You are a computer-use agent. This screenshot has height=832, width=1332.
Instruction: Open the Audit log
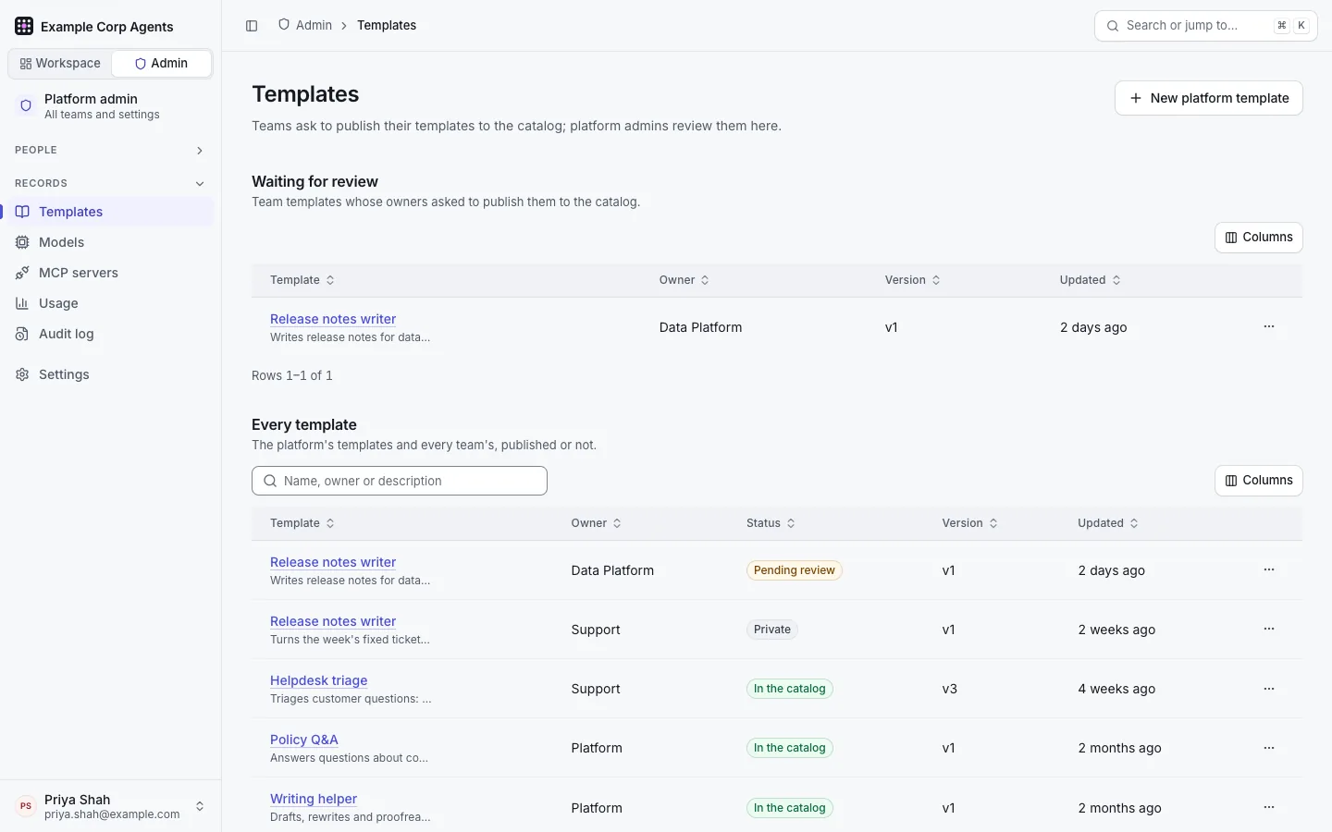pyautogui.click(x=110, y=334)
